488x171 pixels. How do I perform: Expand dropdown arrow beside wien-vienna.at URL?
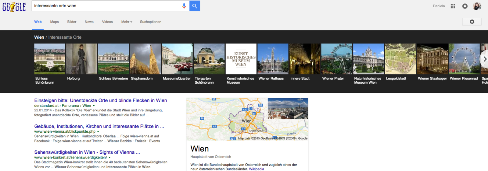[x=98, y=132]
